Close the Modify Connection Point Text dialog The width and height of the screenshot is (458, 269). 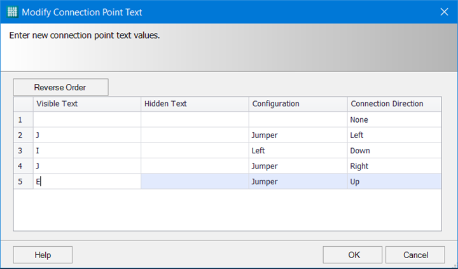coord(443,11)
